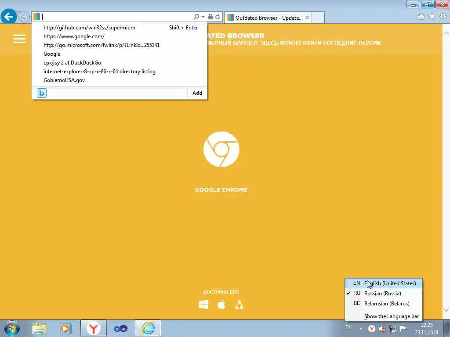Close the Outdated Browser tab
450x337 pixels.
coord(307,18)
